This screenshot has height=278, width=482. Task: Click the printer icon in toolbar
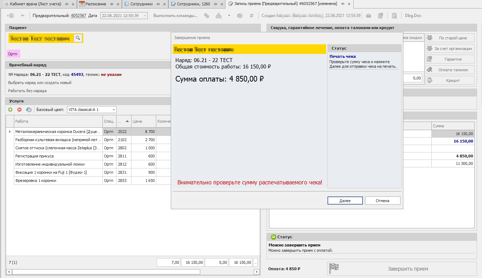(369, 16)
